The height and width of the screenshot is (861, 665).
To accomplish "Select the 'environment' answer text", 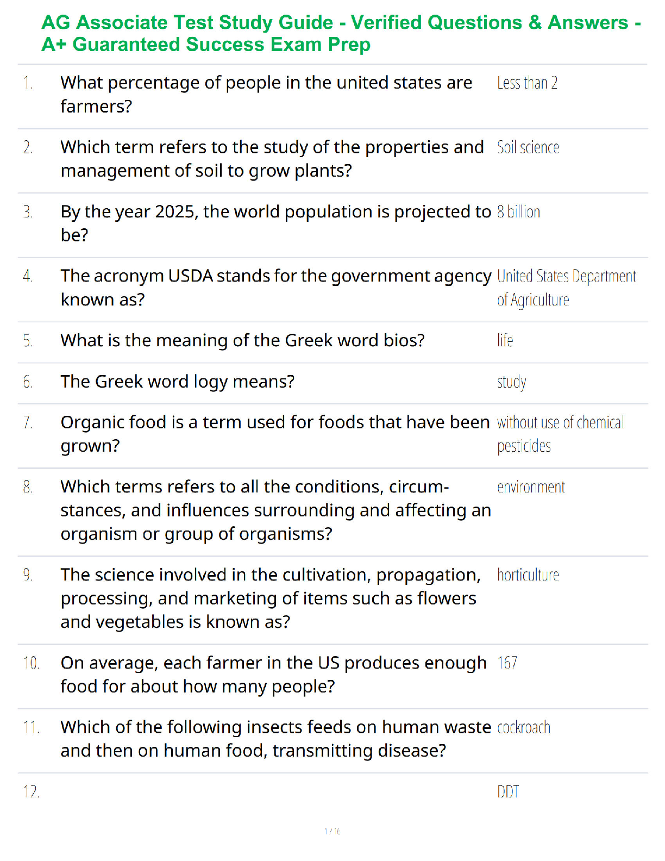I will [531, 487].
